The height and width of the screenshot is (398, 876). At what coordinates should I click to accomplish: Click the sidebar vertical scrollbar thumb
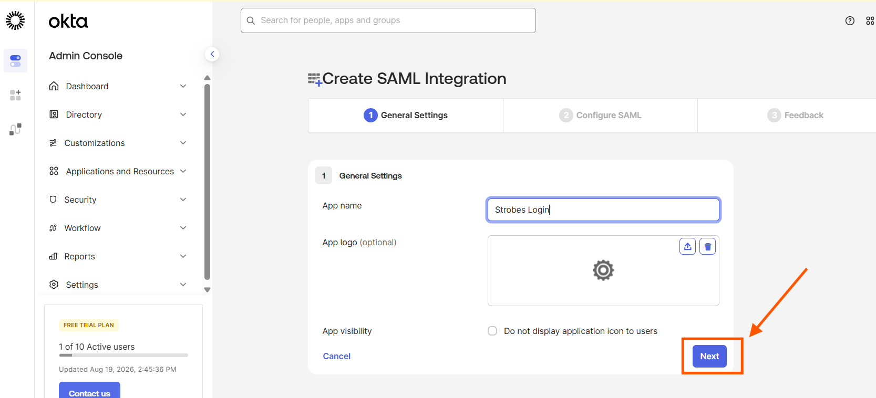[x=207, y=182]
